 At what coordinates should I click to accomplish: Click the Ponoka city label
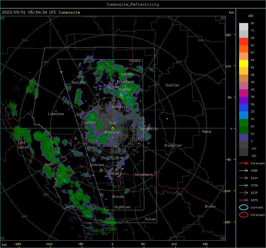(135, 61)
